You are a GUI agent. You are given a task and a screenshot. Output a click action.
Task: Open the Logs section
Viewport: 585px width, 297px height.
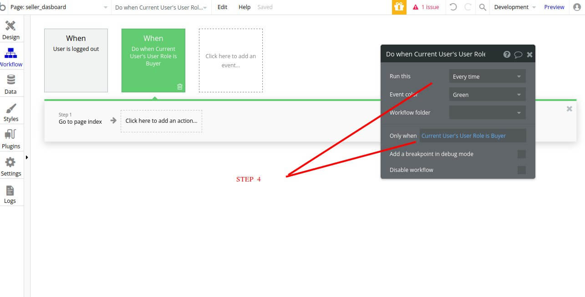pyautogui.click(x=10, y=194)
